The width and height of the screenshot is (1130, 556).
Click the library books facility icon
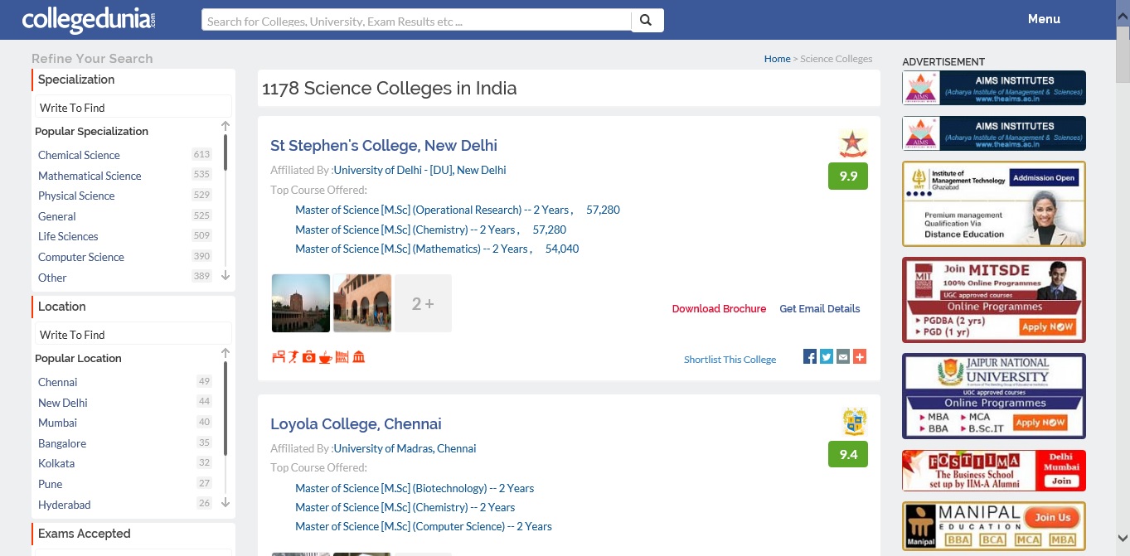[x=342, y=357]
